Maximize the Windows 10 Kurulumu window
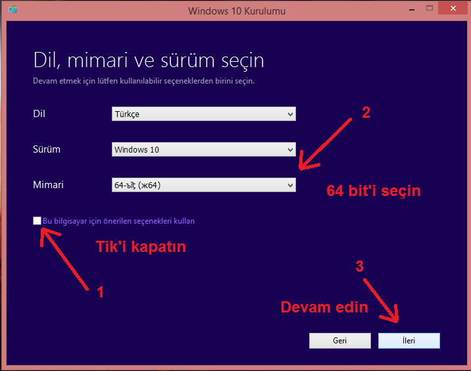Screen dimensions: 471x371 click(x=430, y=9)
